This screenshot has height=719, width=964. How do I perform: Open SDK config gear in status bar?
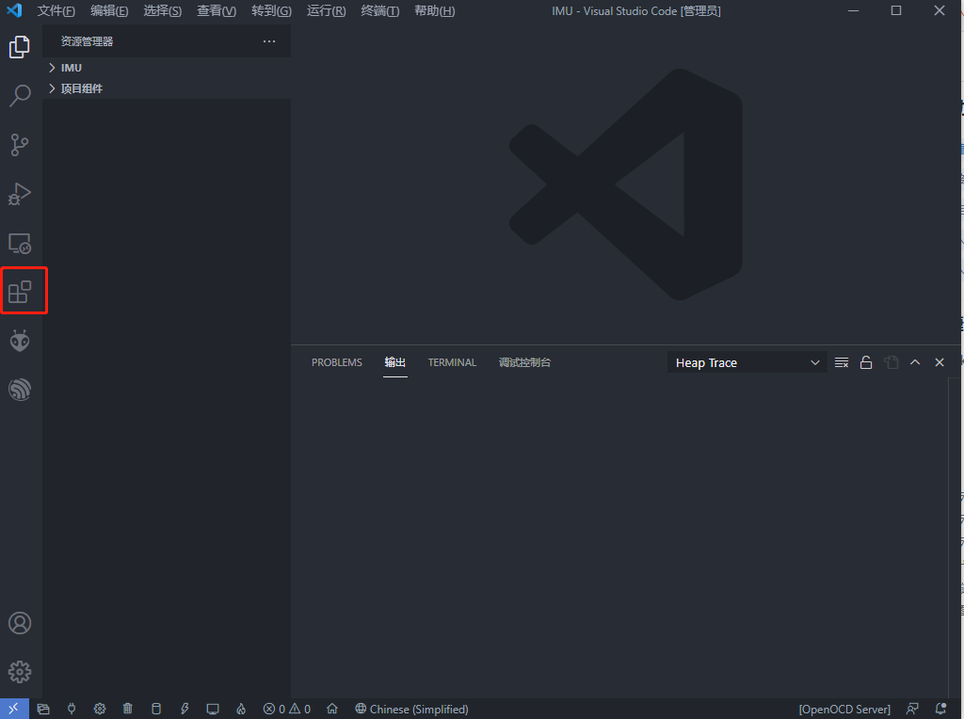pos(100,709)
